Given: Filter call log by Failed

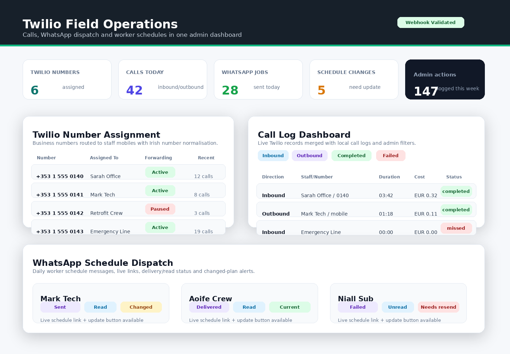Looking at the screenshot, I should tap(391, 155).
